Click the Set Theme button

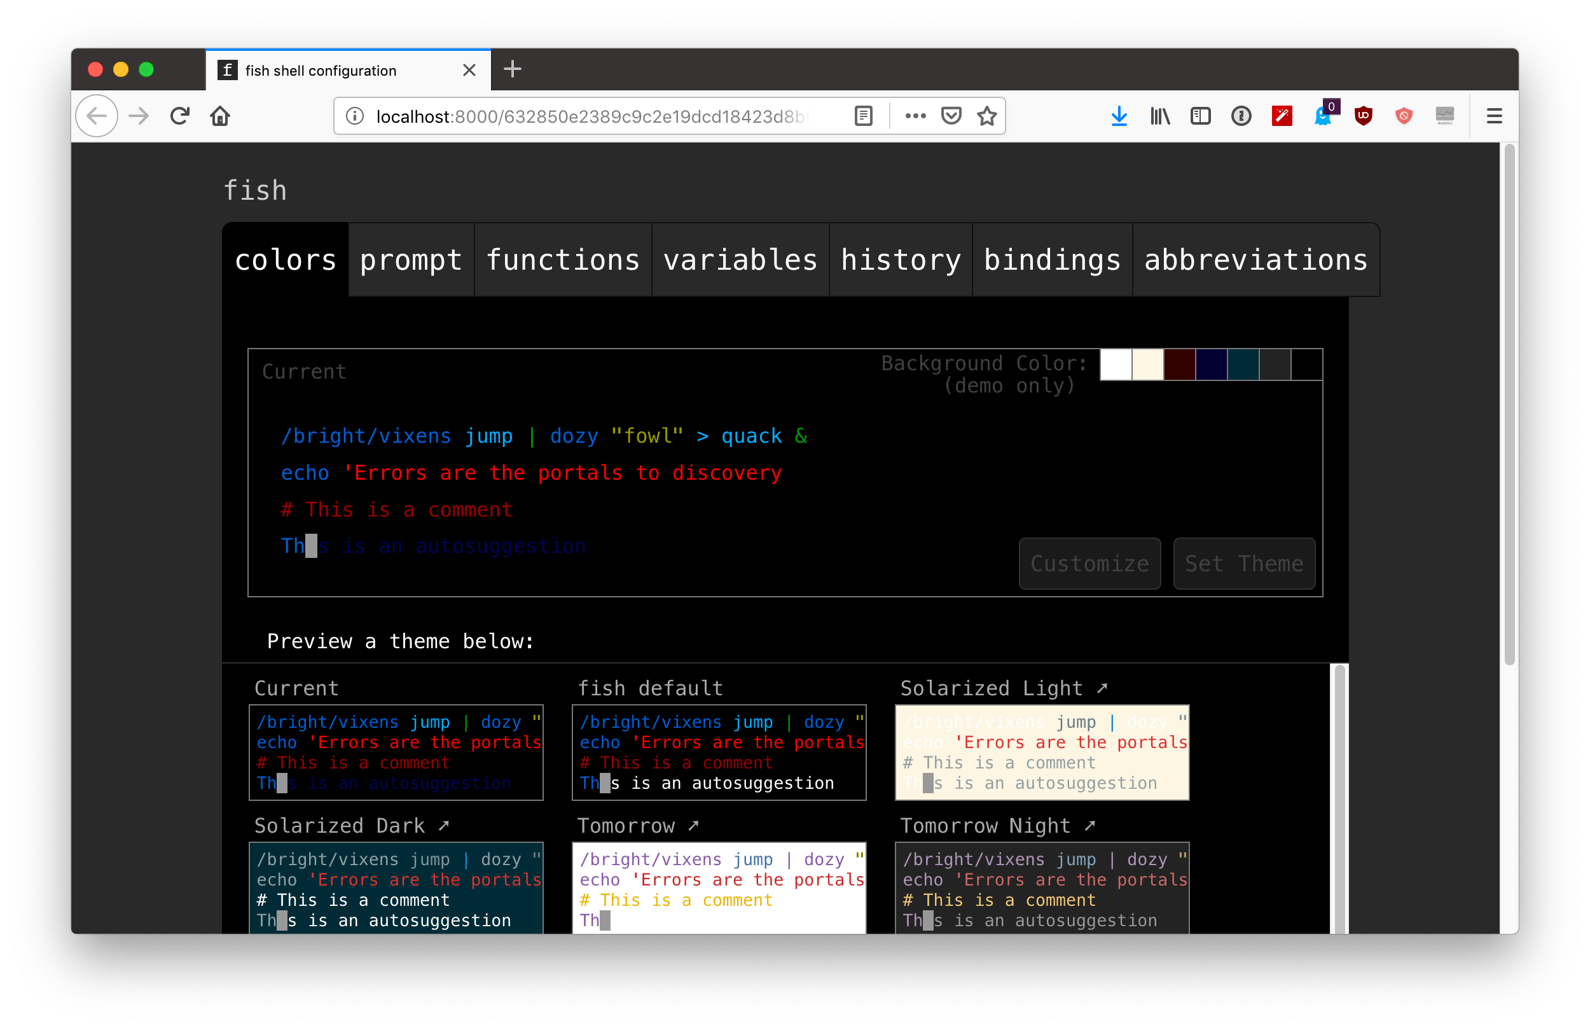[1244, 564]
